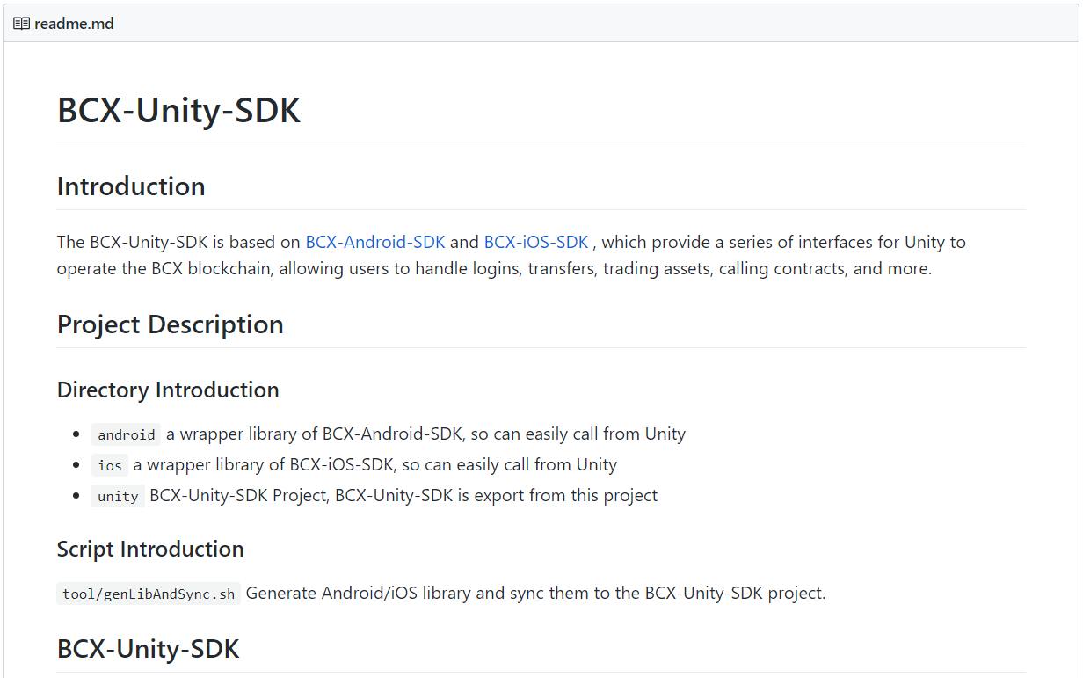Click text 'operate the BCX blockchain'
1083x678 pixels.
[x=166, y=268]
